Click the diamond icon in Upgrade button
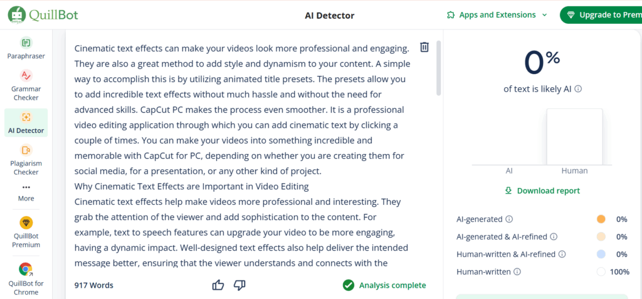The image size is (642, 299). [x=571, y=15]
